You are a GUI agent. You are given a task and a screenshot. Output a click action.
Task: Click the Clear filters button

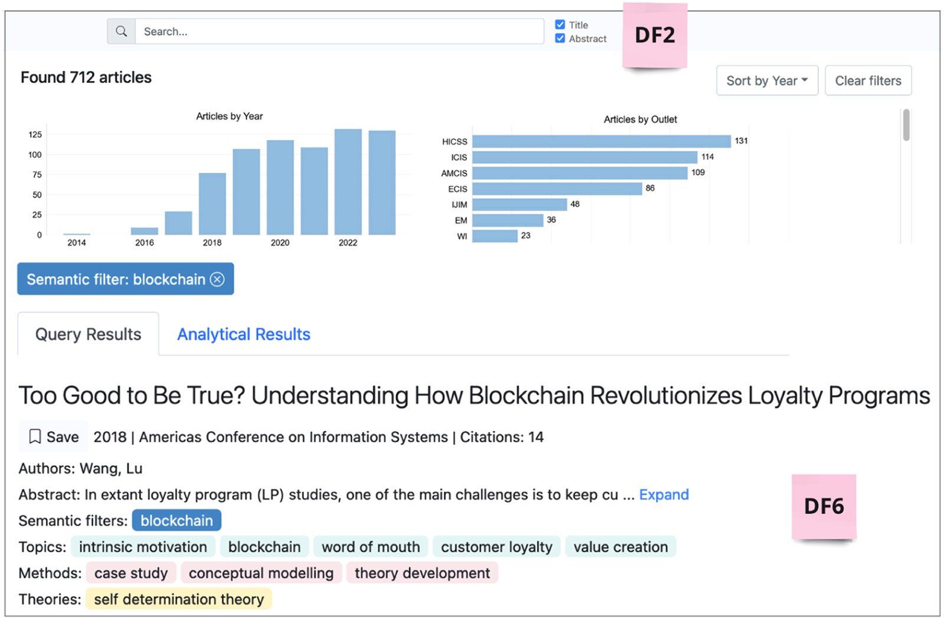pyautogui.click(x=868, y=81)
